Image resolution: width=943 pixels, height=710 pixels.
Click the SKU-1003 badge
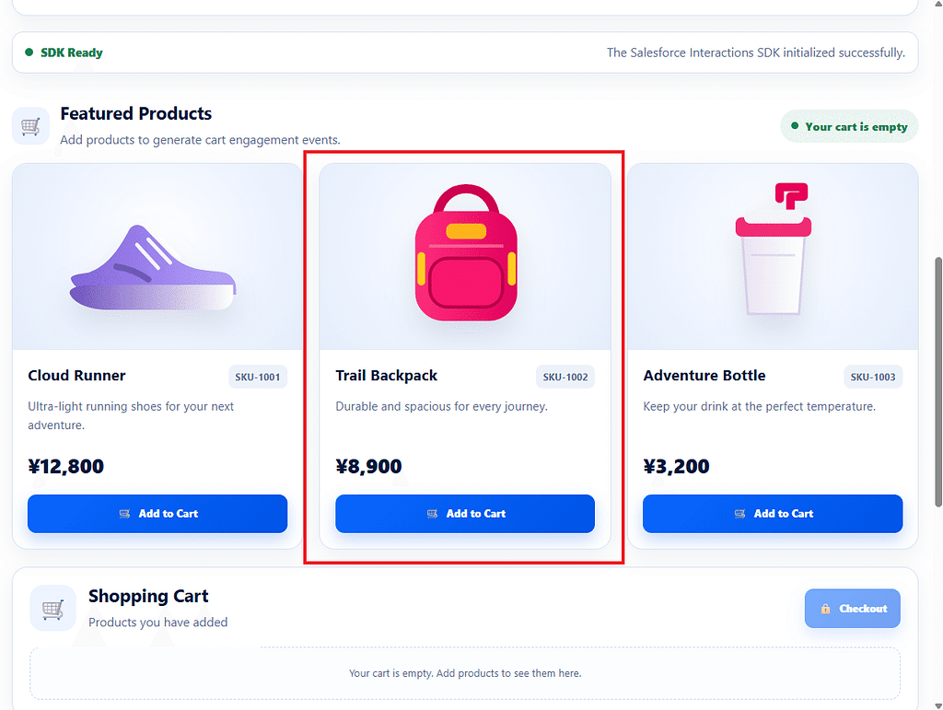click(x=873, y=377)
